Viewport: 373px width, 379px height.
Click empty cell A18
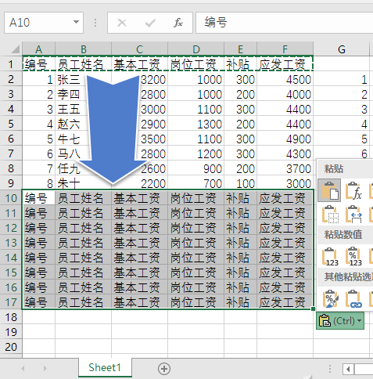[39, 317]
